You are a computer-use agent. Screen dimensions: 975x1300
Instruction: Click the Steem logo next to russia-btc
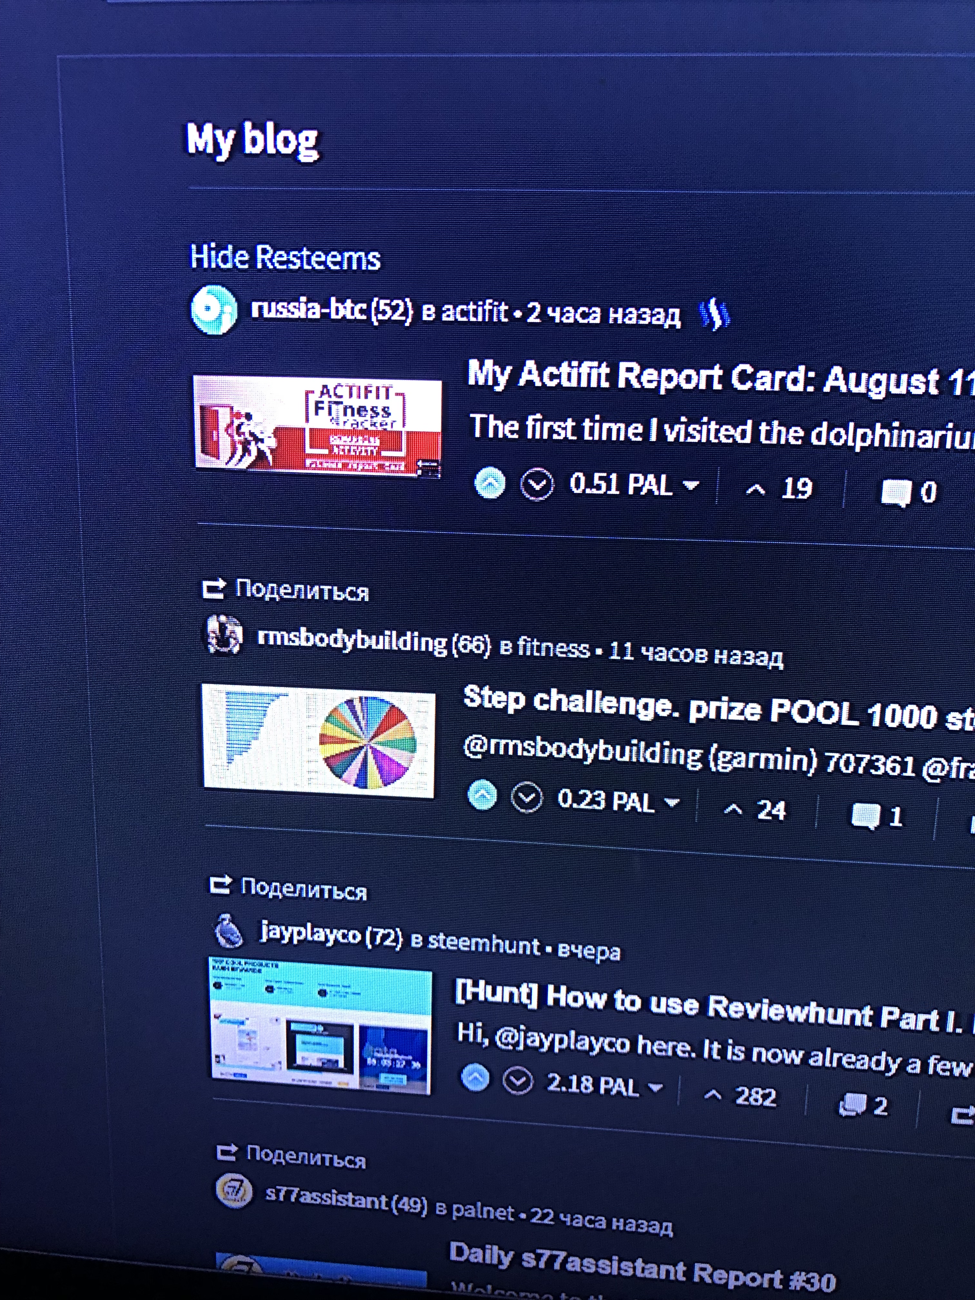tap(714, 315)
